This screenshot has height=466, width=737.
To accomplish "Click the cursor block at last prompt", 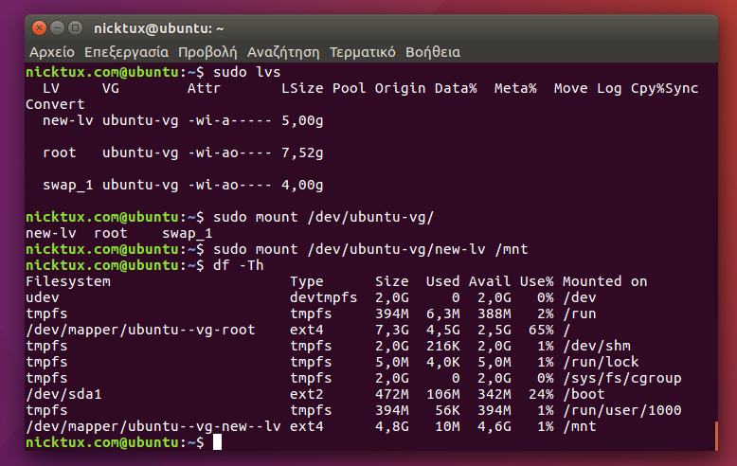I will 218,442.
